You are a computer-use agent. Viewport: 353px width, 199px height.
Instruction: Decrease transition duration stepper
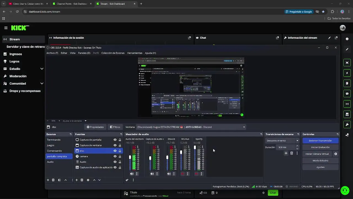(x=297, y=149)
